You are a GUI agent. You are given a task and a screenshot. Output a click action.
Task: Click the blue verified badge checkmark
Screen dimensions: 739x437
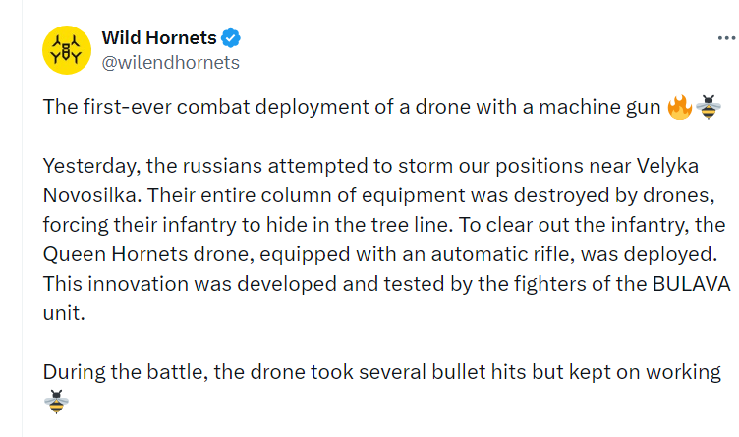click(x=231, y=38)
